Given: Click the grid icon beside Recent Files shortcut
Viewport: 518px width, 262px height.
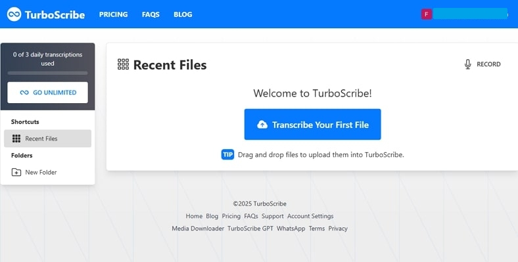Looking at the screenshot, I should [x=16, y=139].
